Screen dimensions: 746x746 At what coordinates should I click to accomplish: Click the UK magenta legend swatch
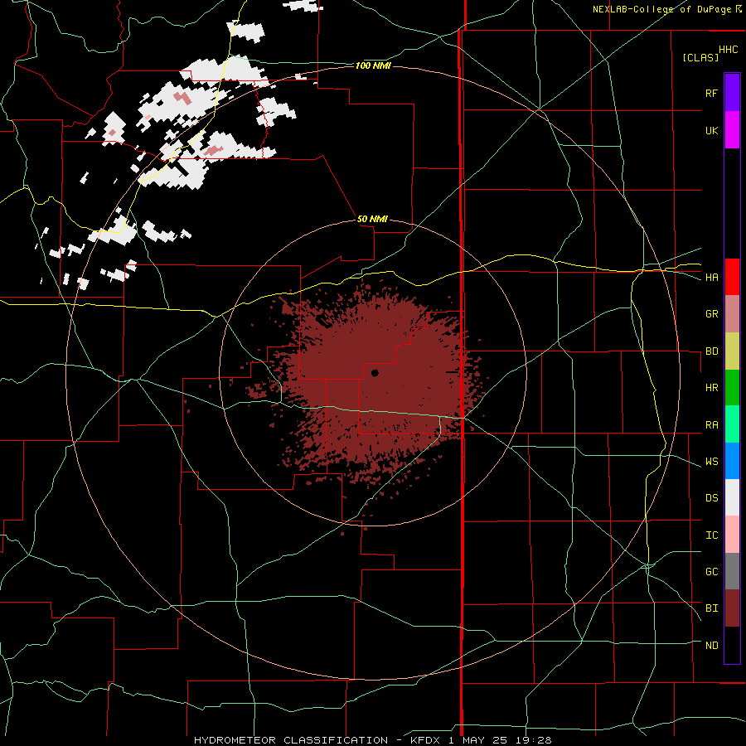click(x=732, y=130)
